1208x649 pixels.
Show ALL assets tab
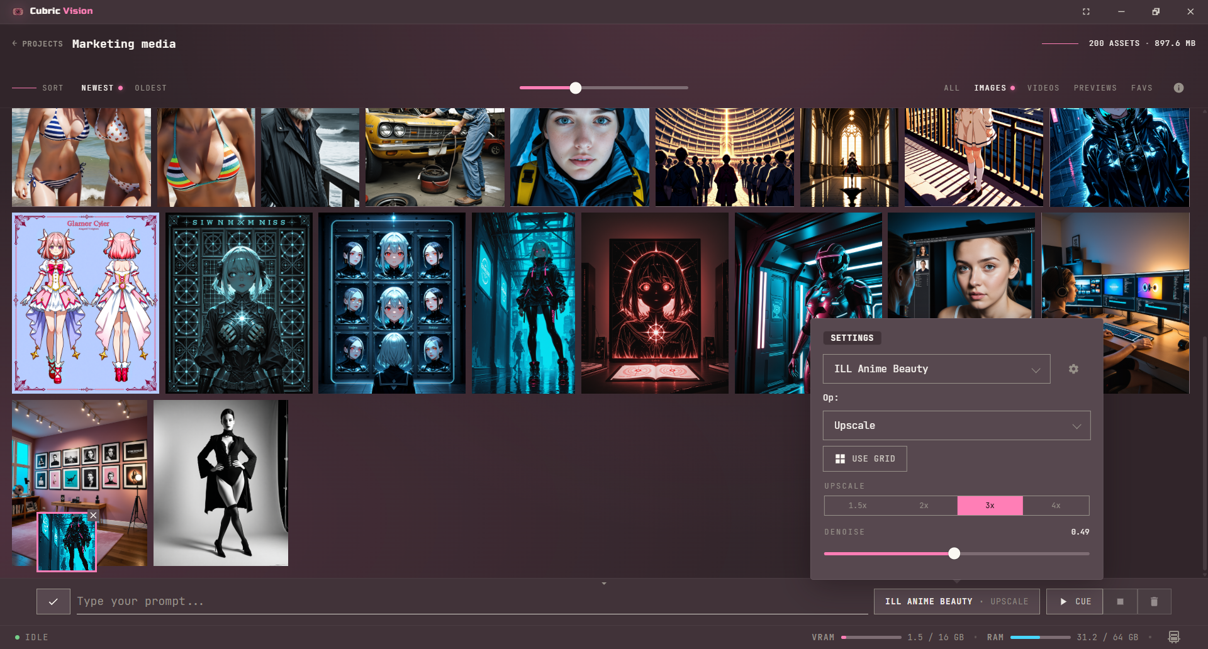click(x=951, y=88)
